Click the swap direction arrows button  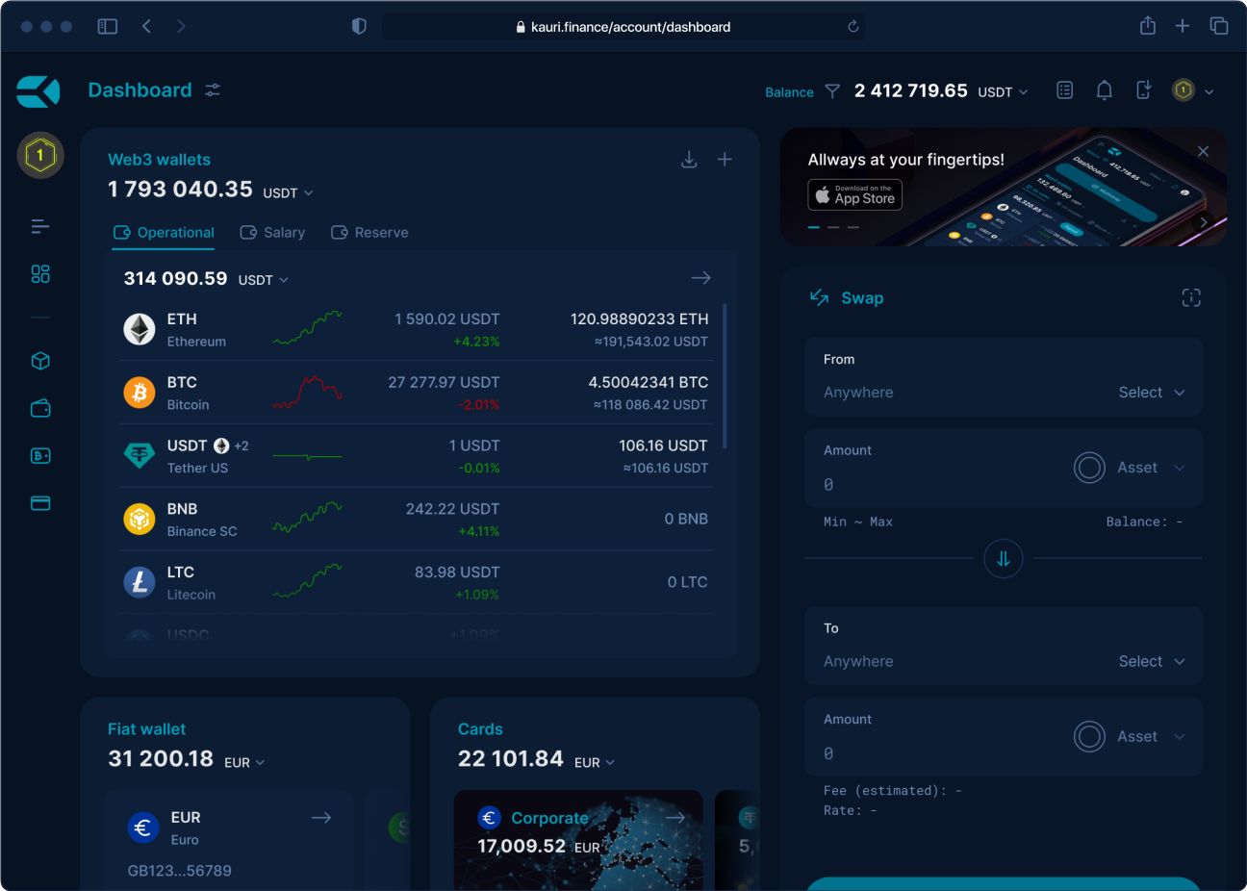[x=1003, y=558]
